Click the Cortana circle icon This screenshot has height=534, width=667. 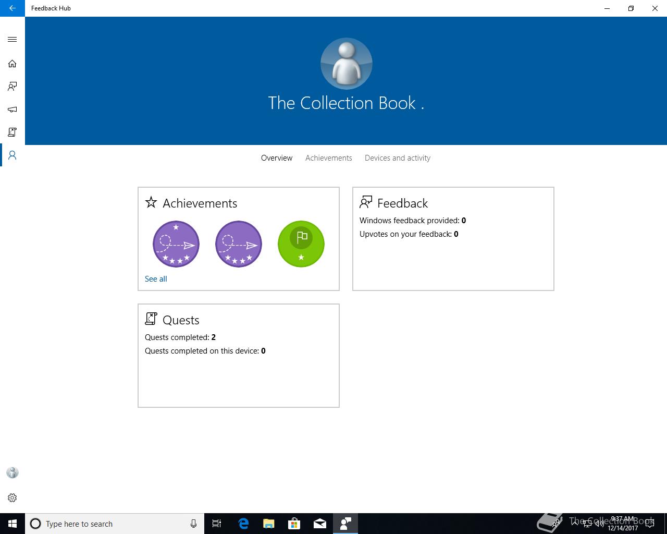click(x=35, y=524)
